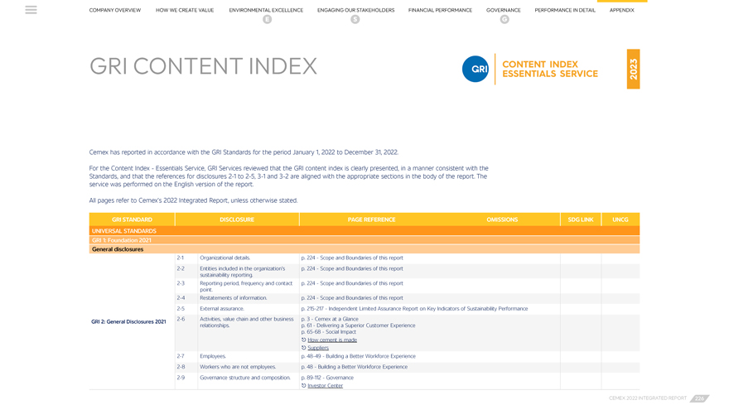Click Entities included in the organization's sustainability reporting
Screen dimensions: 729x410
click(242, 272)
